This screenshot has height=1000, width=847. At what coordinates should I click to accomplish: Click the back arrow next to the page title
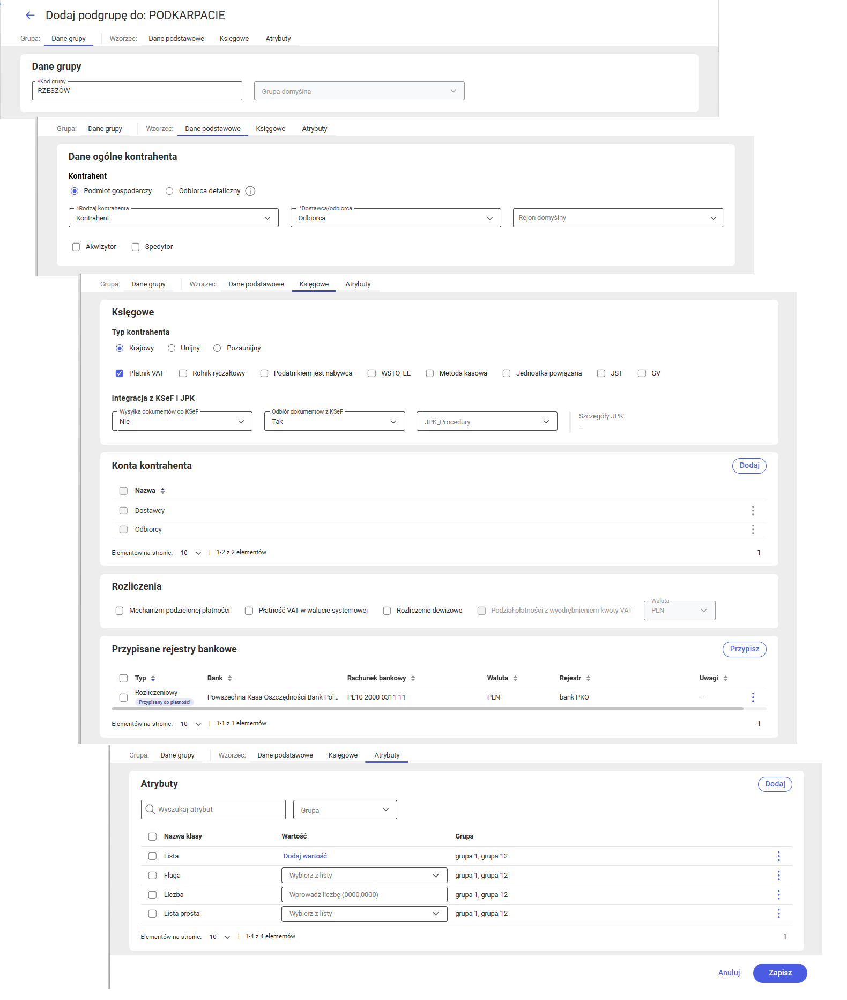tap(30, 16)
